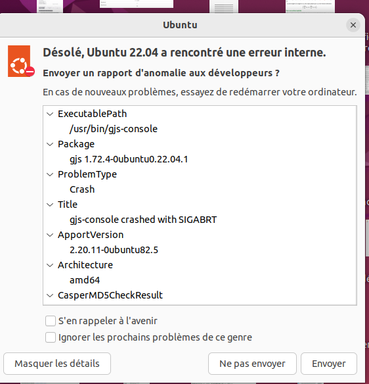Select the Crash value row

(200, 189)
